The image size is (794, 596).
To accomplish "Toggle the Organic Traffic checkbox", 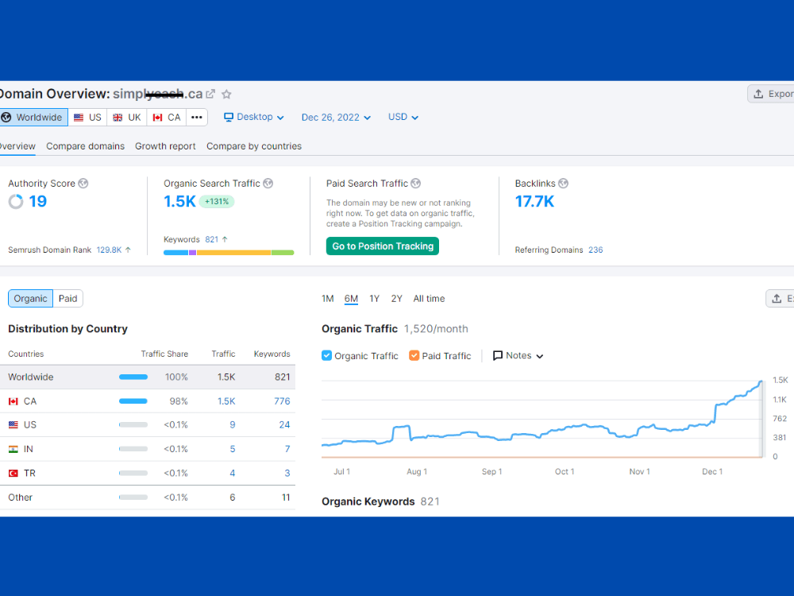I will (x=326, y=355).
